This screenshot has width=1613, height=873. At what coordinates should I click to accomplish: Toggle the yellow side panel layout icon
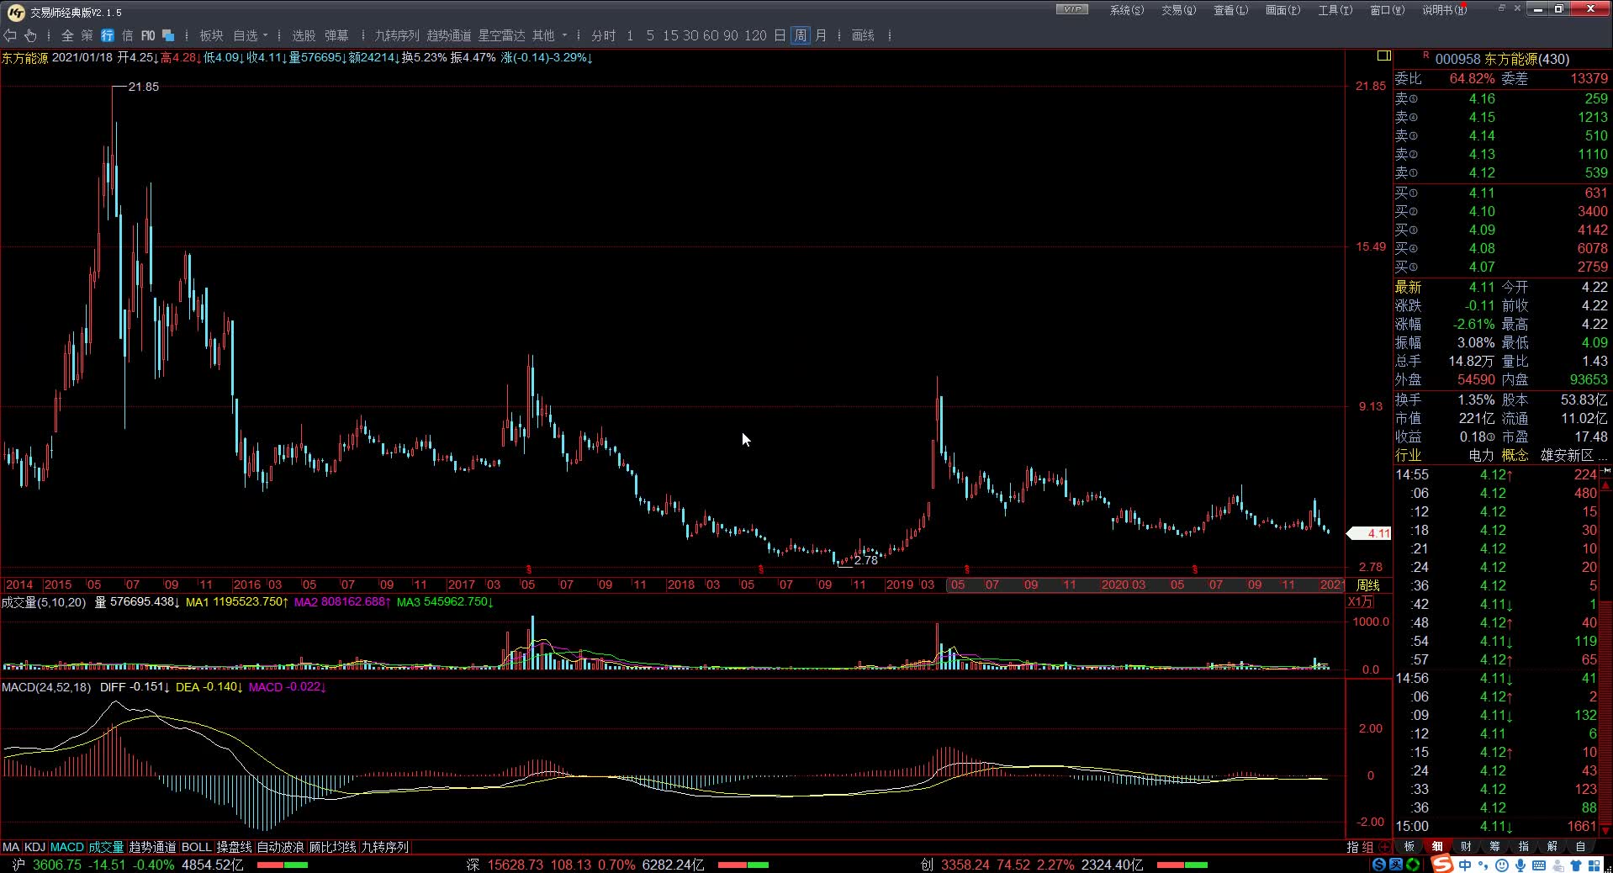pyautogui.click(x=1383, y=56)
